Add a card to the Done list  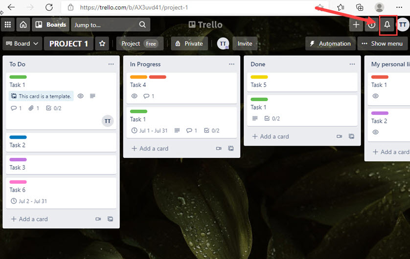[271, 136]
